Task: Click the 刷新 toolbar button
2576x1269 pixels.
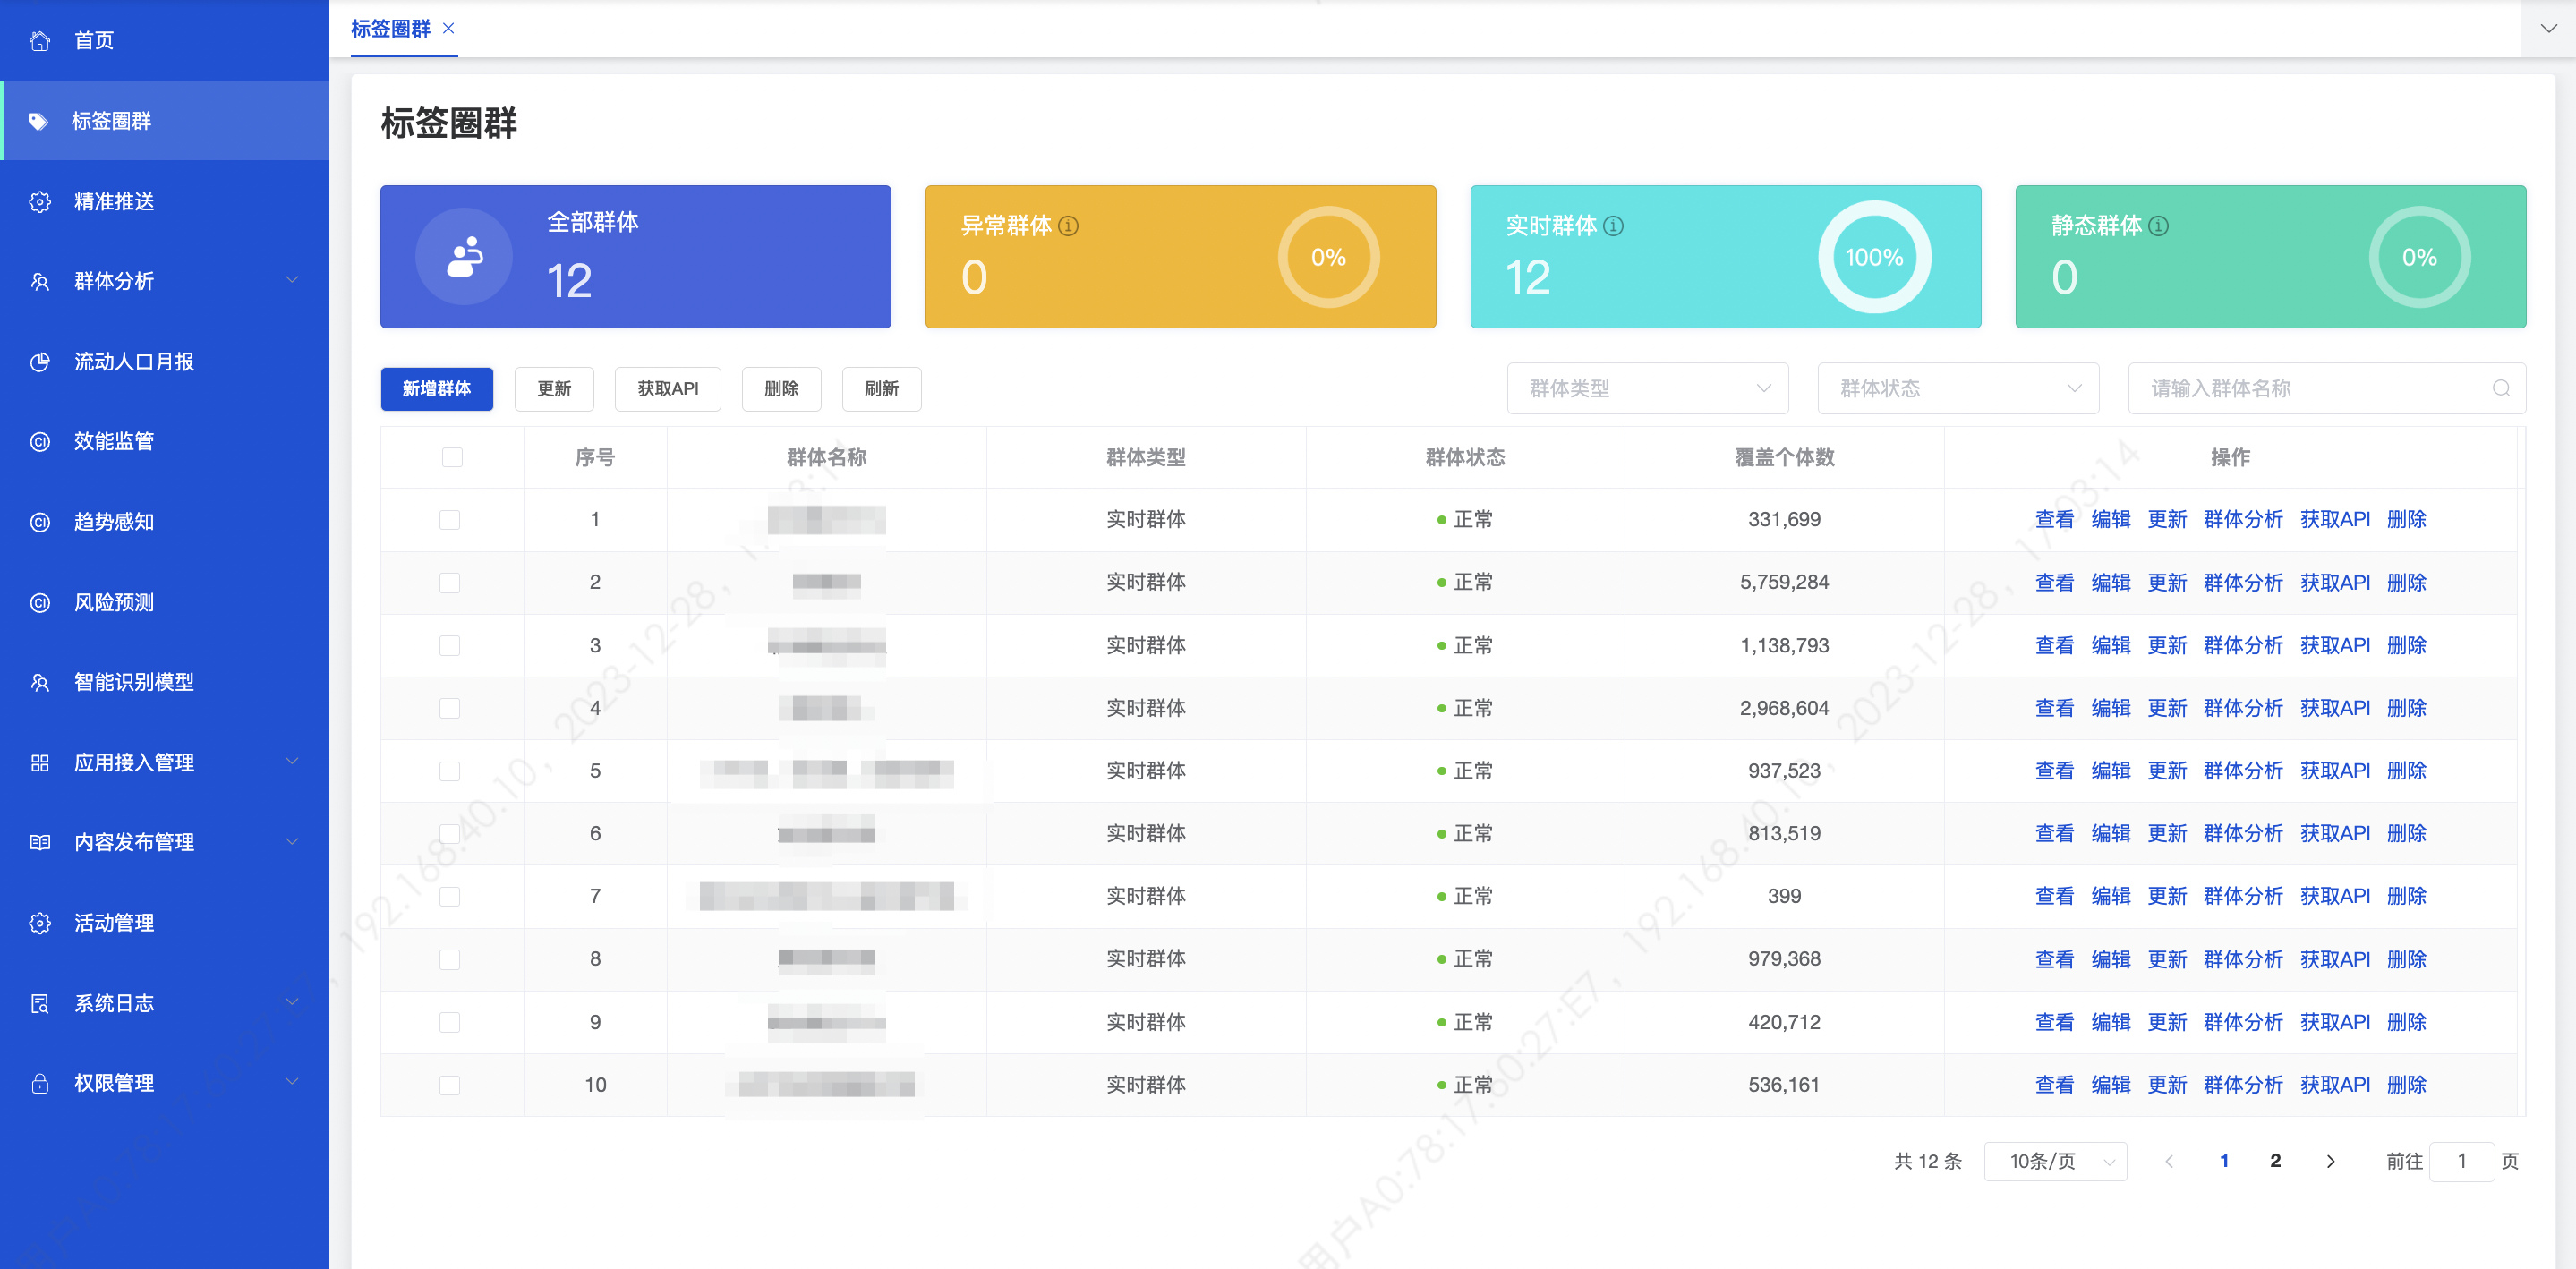Action: (x=881, y=388)
